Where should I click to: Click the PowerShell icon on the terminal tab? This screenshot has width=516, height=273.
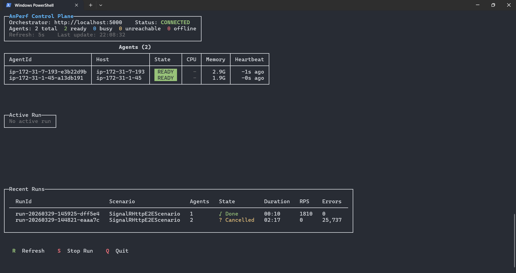pos(9,5)
